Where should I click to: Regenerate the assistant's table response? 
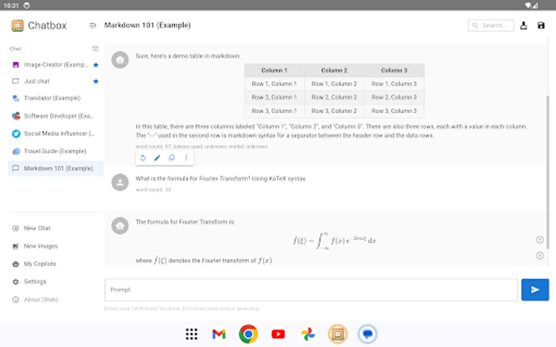tap(142, 158)
